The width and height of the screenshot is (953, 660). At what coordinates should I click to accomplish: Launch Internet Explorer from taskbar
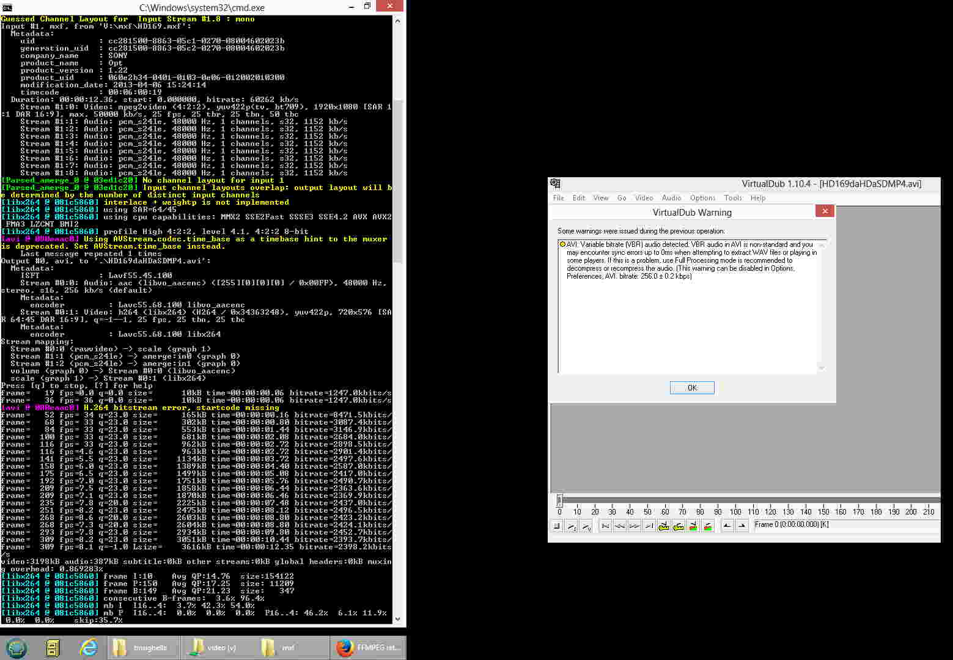click(x=89, y=648)
